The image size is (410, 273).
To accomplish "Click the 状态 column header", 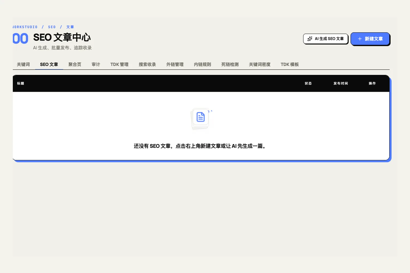I will click(x=308, y=83).
